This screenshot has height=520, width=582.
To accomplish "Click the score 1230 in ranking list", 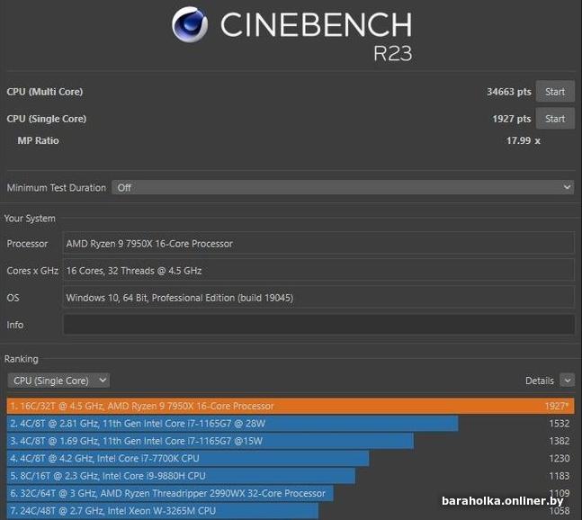I will tap(559, 459).
